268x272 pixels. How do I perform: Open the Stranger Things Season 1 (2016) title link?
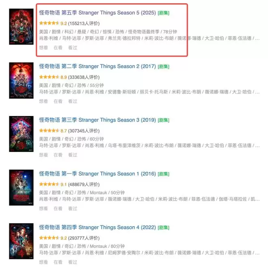click(x=97, y=173)
